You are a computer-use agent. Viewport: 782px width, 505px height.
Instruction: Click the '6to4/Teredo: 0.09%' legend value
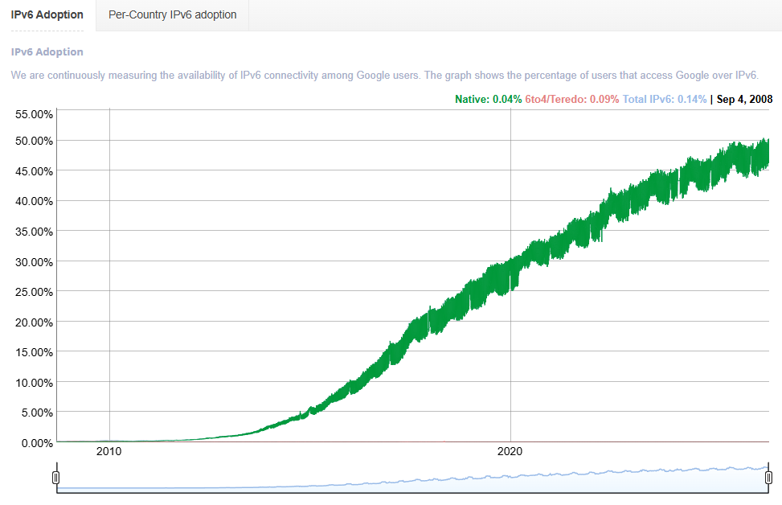click(x=572, y=99)
